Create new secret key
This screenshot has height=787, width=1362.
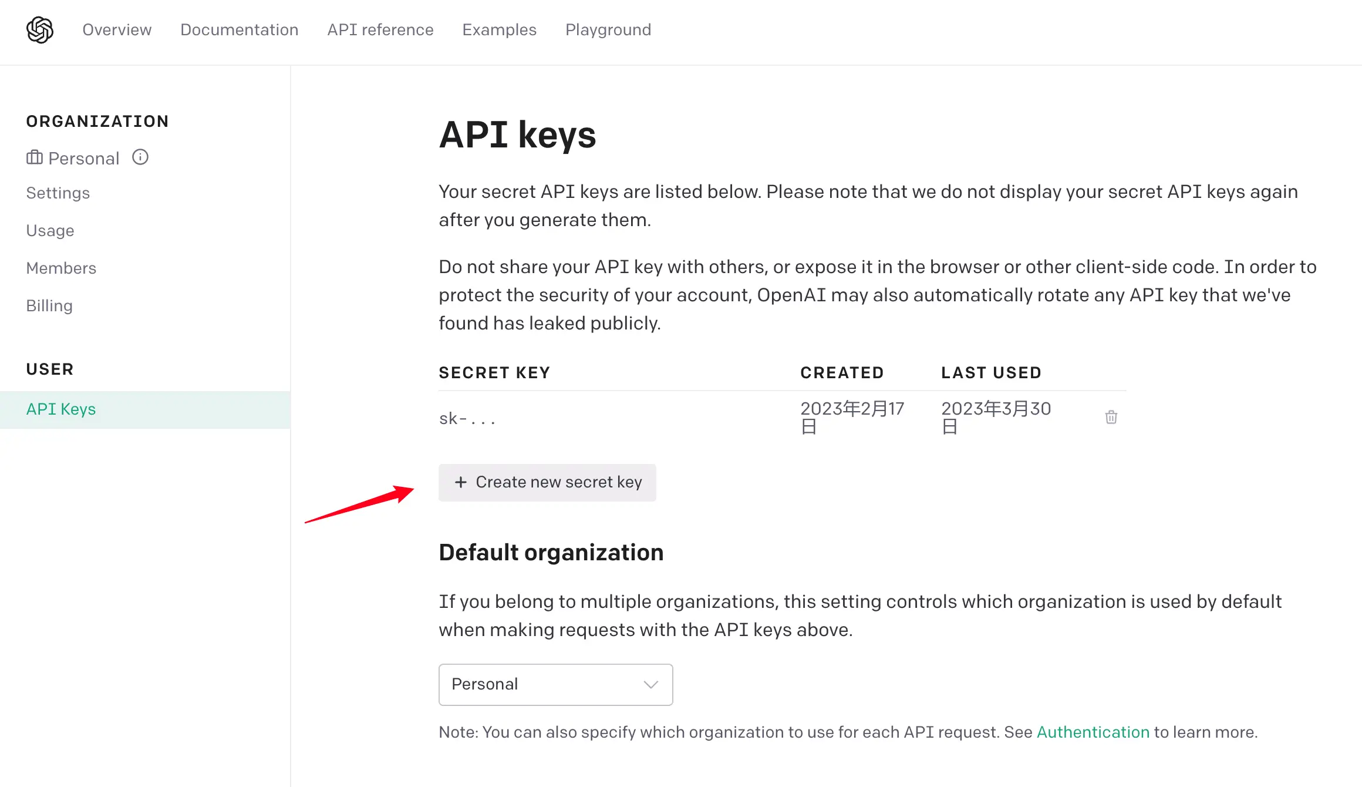547,483
